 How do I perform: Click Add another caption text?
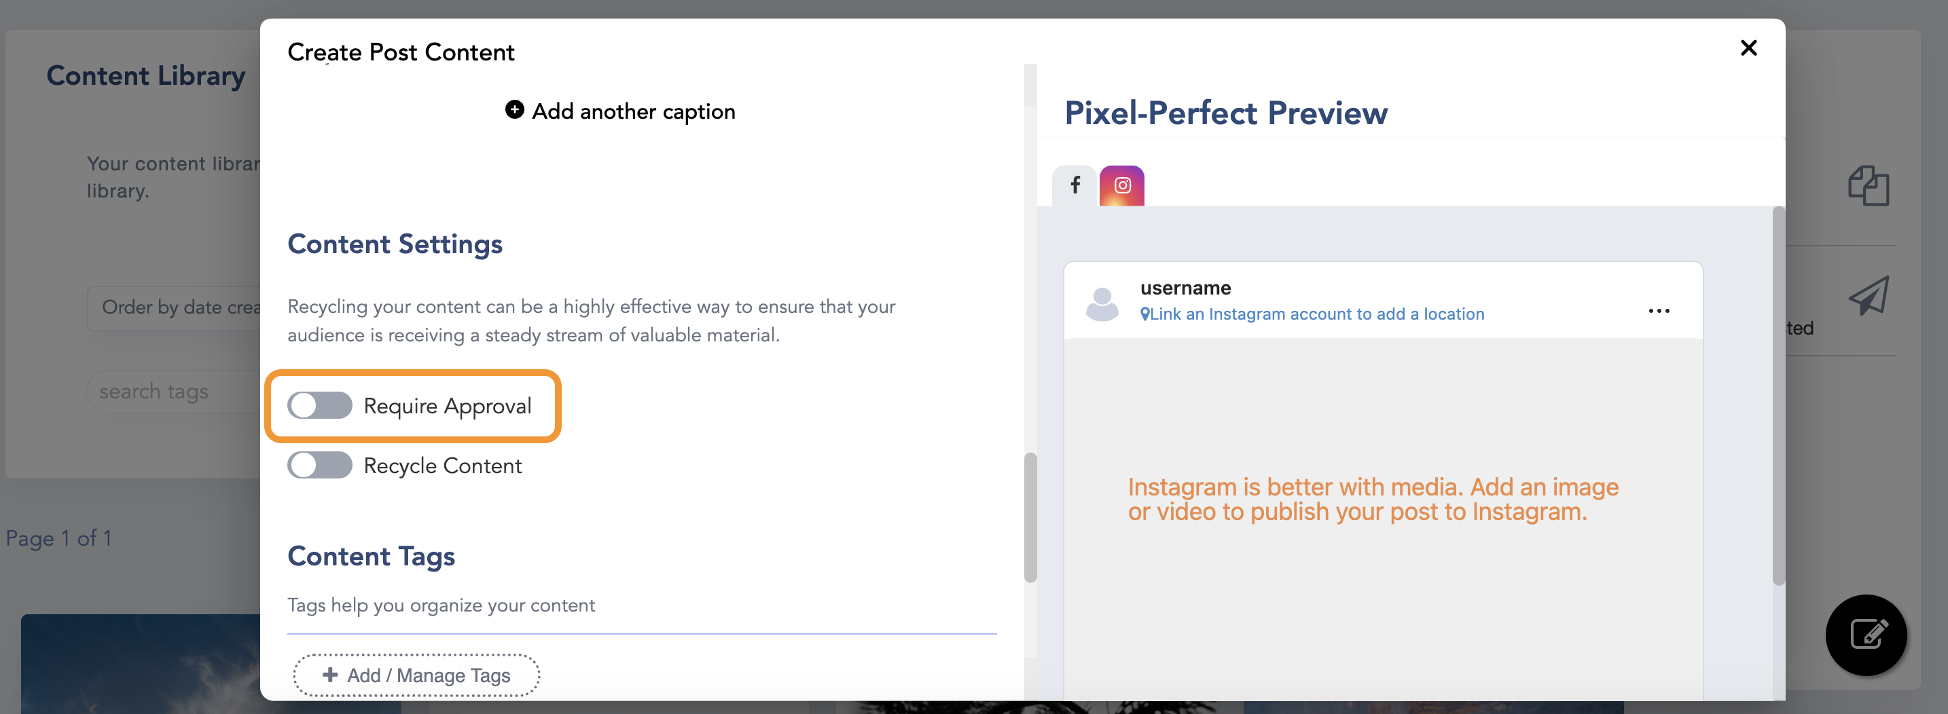633,112
